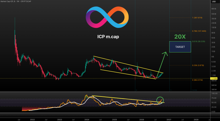
Task: Click the 'Market Cap ICP, $ · 1W · CRYPTOCAP' title
Action: [16, 1]
